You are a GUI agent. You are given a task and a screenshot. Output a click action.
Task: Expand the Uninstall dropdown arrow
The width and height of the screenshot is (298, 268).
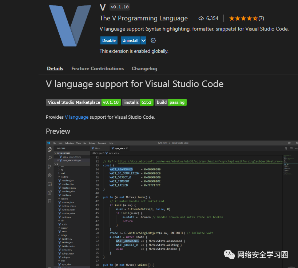[x=143, y=40]
